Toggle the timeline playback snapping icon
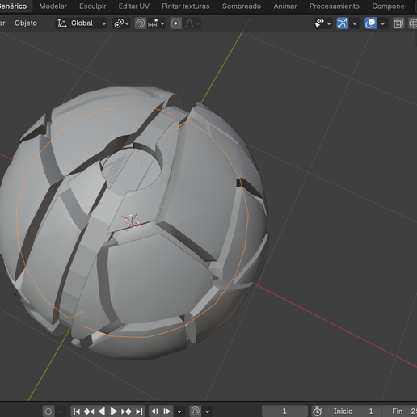 pos(196,411)
